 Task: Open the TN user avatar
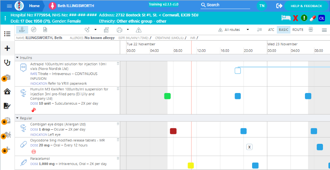click(261, 6)
